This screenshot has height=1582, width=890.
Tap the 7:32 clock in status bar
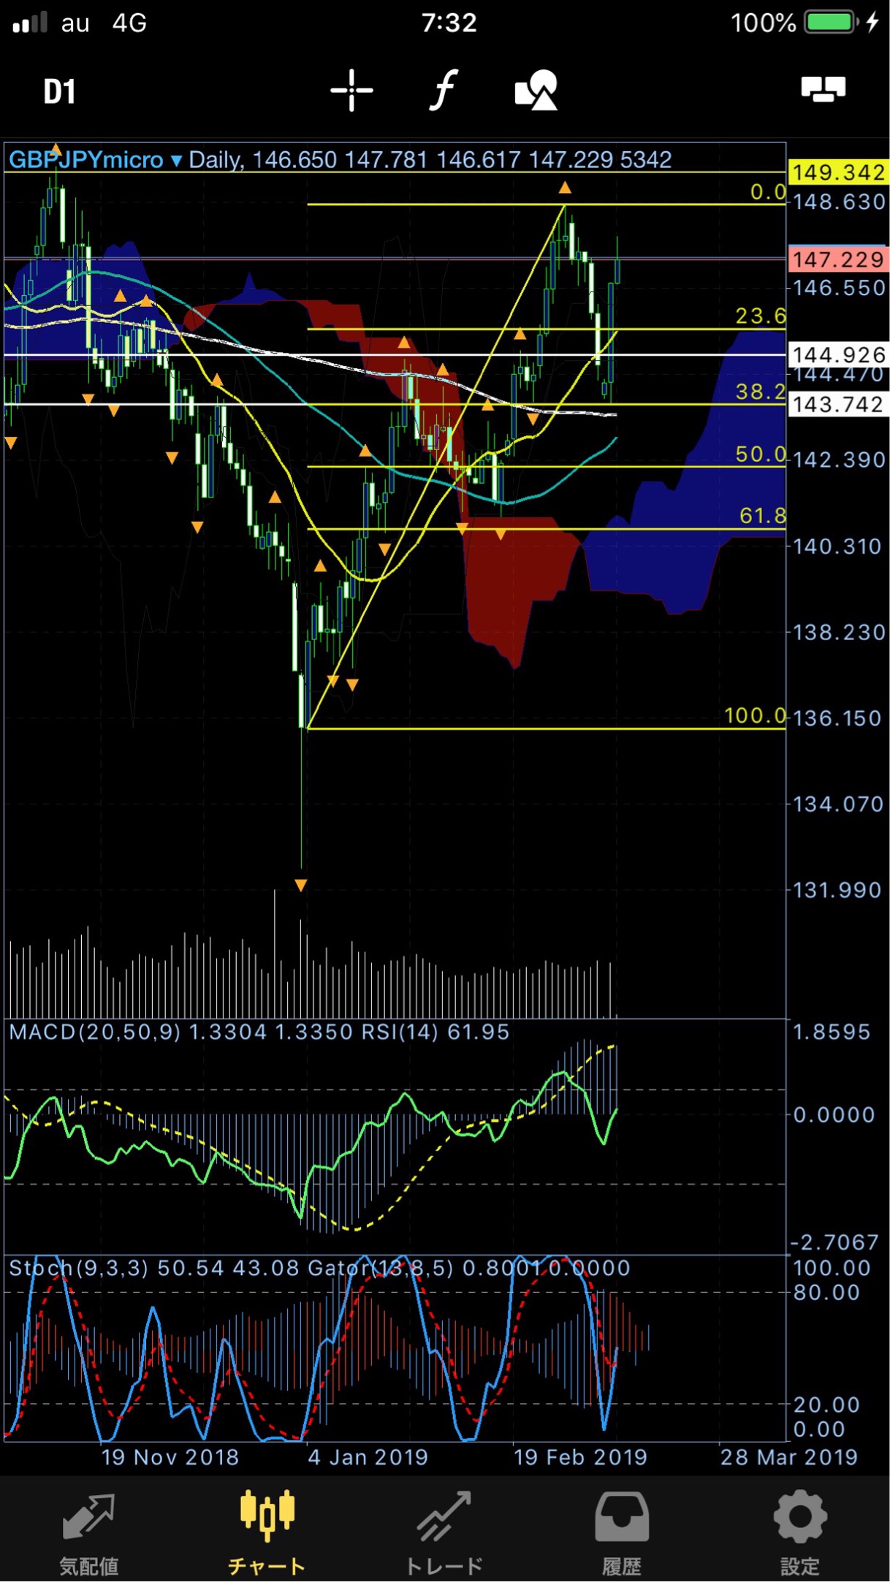pyautogui.click(x=449, y=23)
